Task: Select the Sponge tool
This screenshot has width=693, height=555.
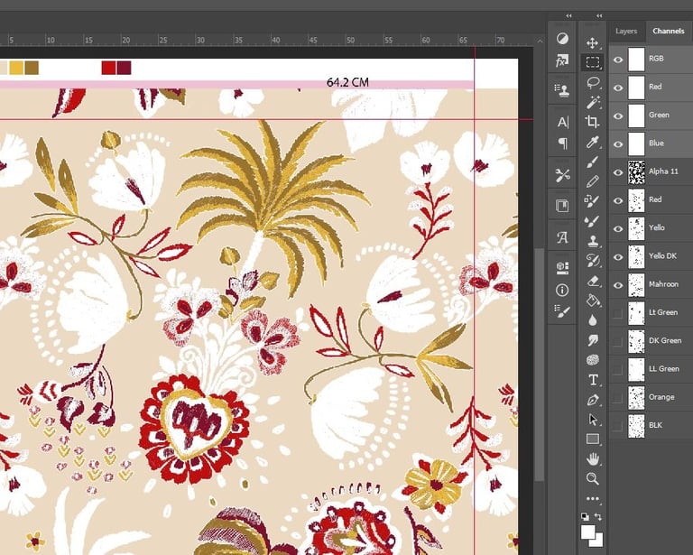Action: pyautogui.click(x=592, y=360)
